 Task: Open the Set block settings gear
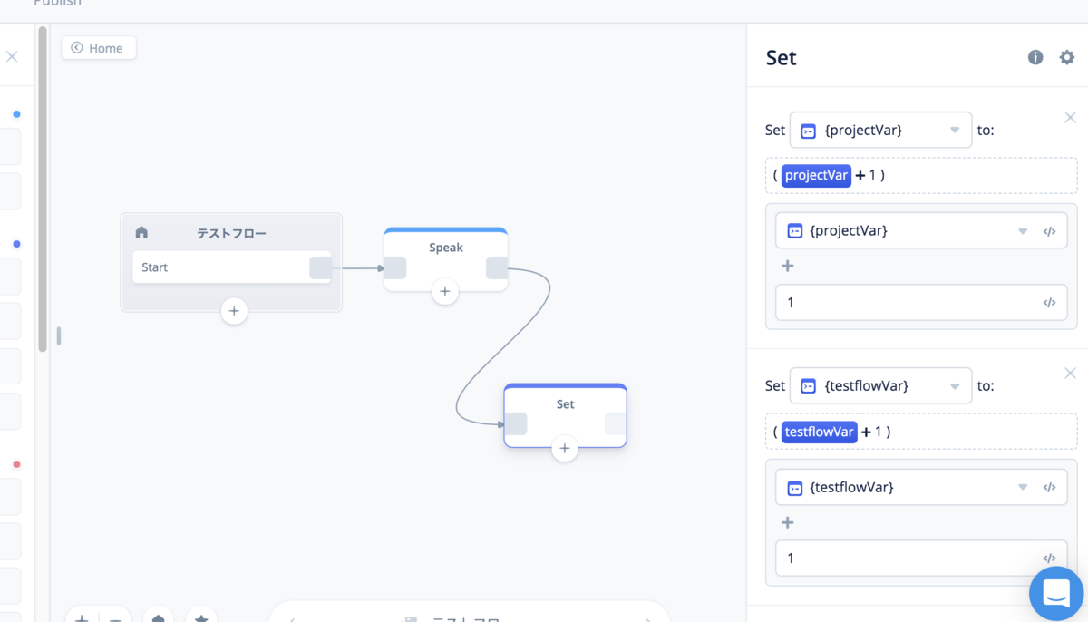[1067, 57]
